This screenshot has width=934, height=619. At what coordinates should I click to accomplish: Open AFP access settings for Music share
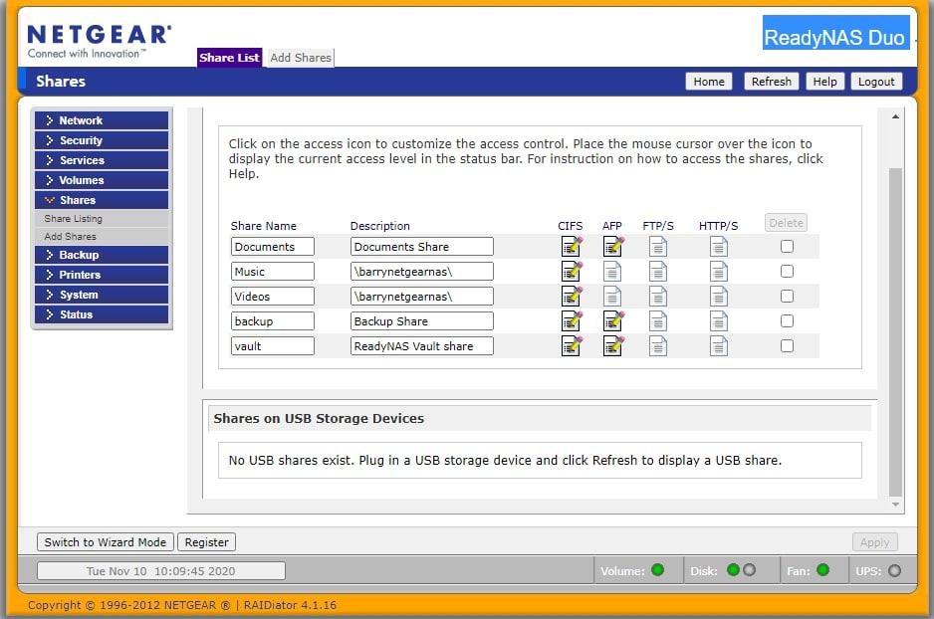[612, 272]
